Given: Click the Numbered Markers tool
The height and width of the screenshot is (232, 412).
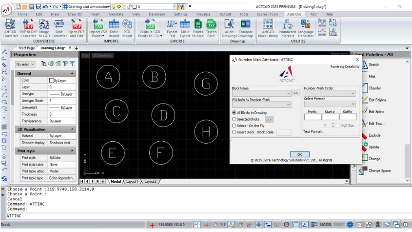Looking at the screenshot, I should point(288,28).
